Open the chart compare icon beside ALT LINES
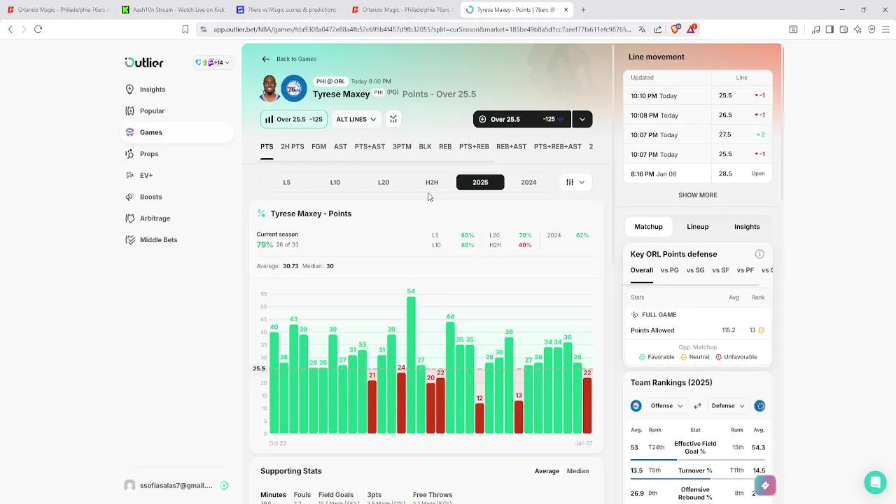Screen dimensions: 896x504 393,119
